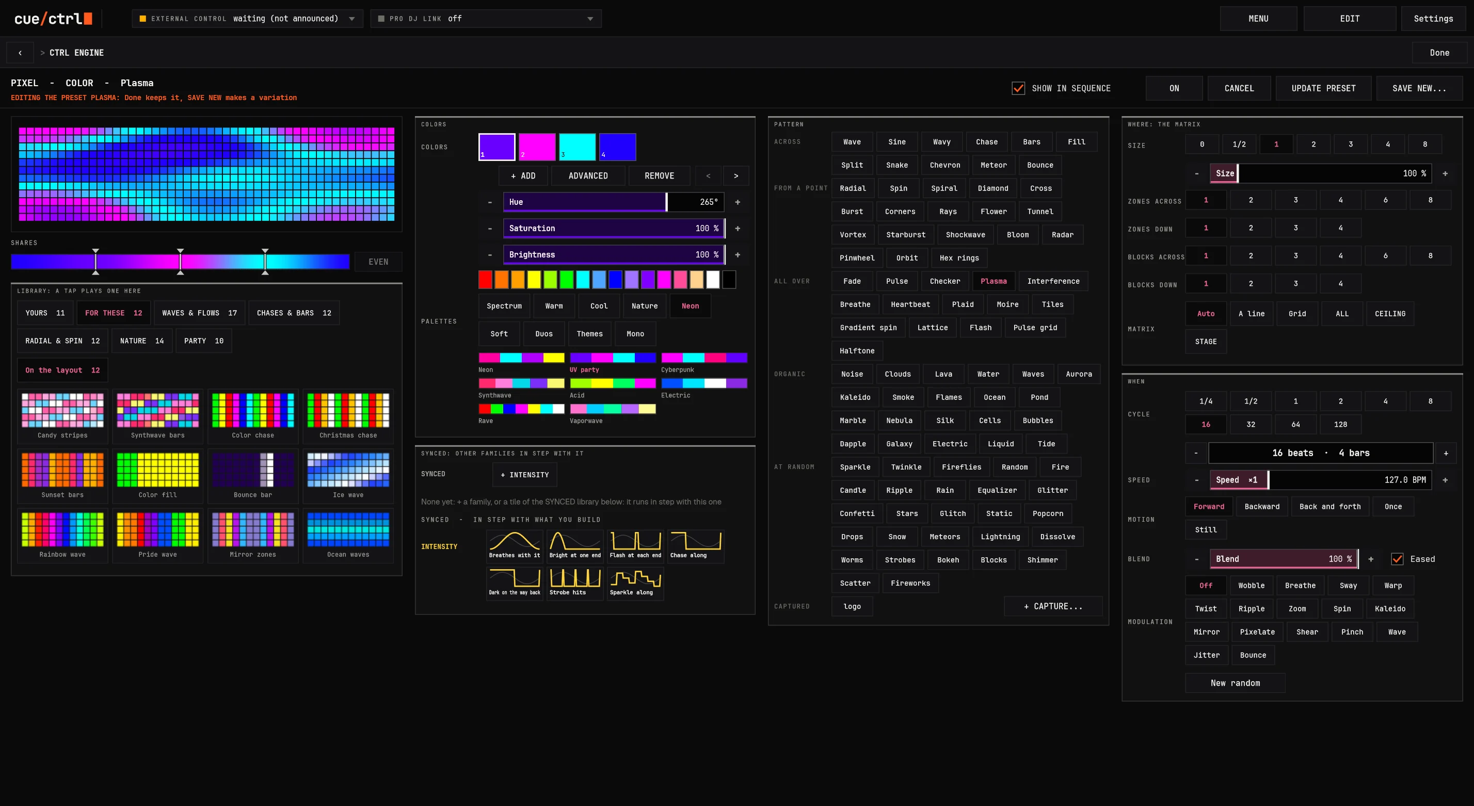Image resolution: width=1474 pixels, height=806 pixels.
Task: Move color right with the > button
Action: coord(736,175)
